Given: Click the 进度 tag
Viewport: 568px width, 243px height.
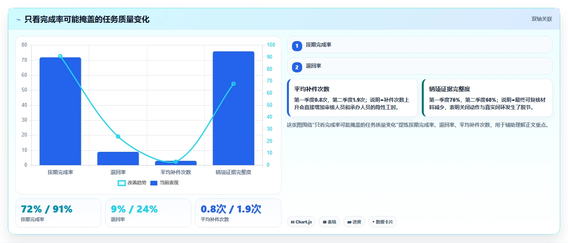Looking at the screenshot, I should (x=354, y=222).
